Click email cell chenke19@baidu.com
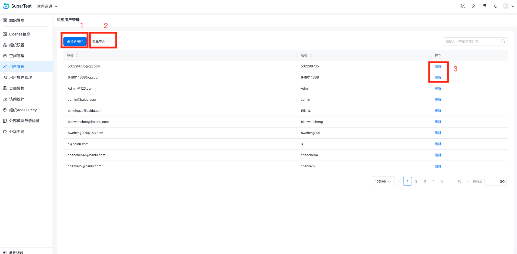Viewport: 517px width, 254px height. (x=85, y=166)
